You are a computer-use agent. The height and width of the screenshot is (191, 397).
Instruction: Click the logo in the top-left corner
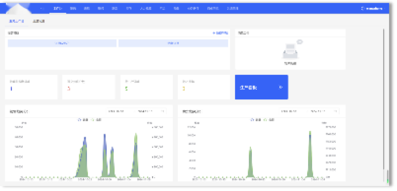click(18, 8)
